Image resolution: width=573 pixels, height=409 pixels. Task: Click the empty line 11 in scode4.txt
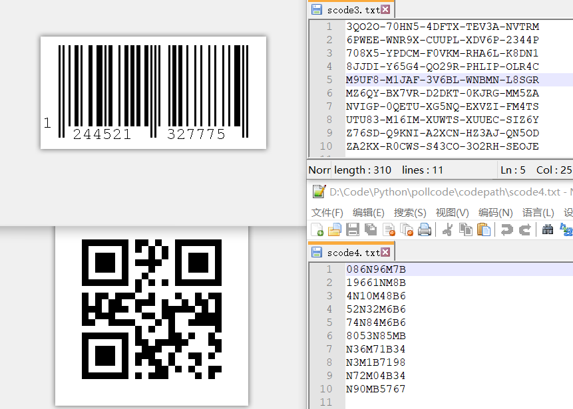pyautogui.click(x=459, y=402)
